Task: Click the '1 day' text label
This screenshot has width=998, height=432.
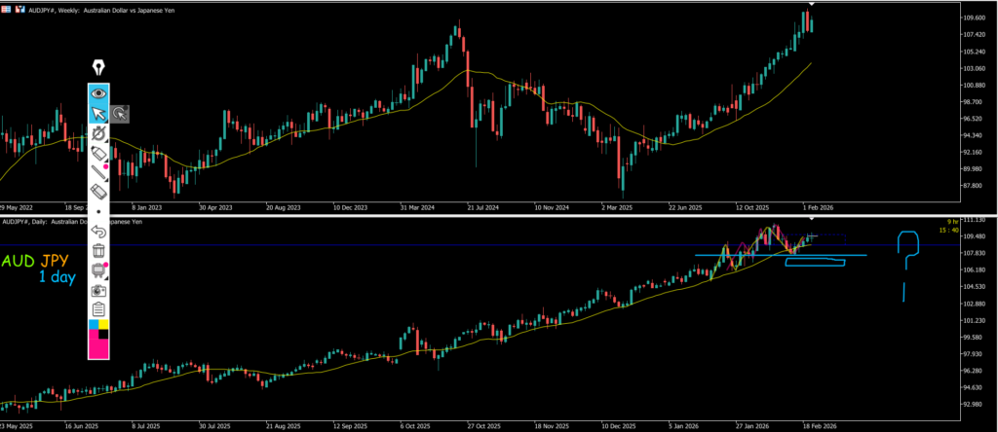Action: pos(58,277)
